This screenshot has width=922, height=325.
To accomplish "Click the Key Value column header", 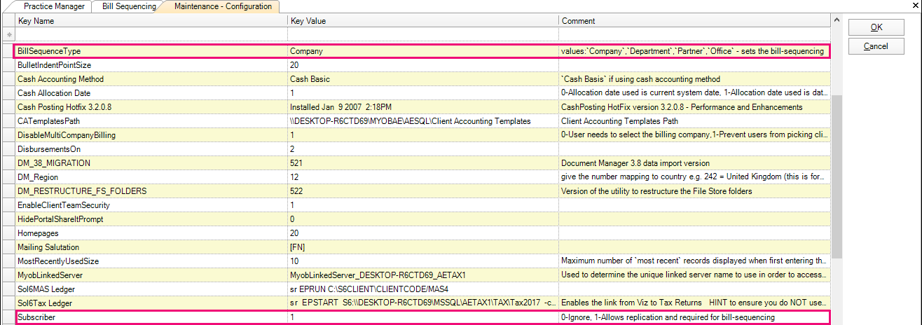I will [x=422, y=21].
